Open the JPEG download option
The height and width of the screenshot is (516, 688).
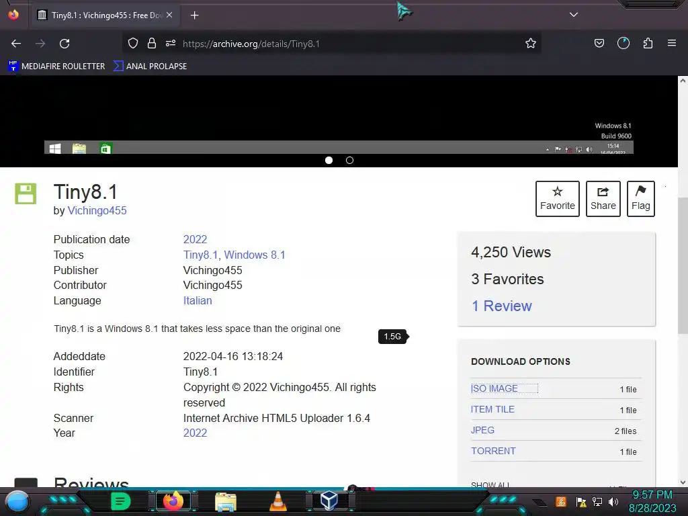[x=482, y=431]
